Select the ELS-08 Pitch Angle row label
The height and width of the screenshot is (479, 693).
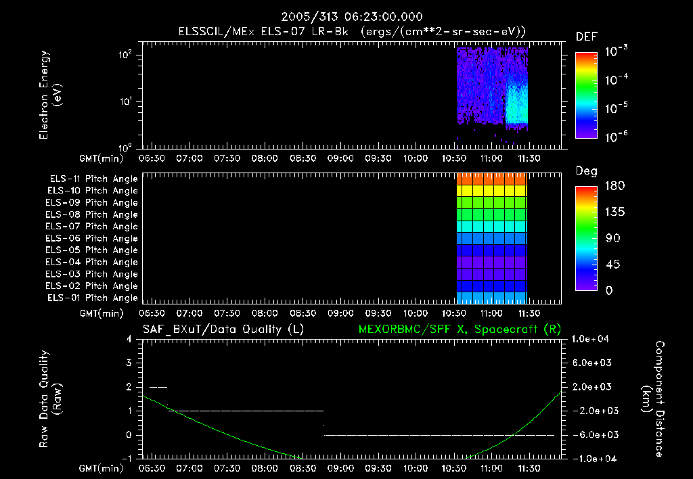click(91, 214)
